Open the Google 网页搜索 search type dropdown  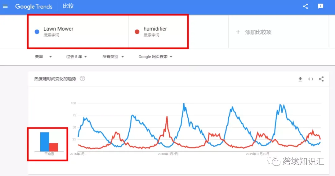tap(155, 57)
